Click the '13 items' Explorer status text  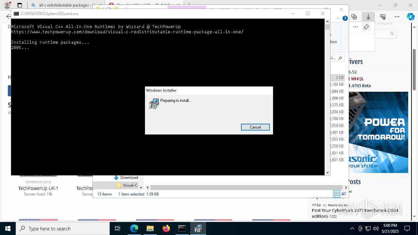click(104, 194)
